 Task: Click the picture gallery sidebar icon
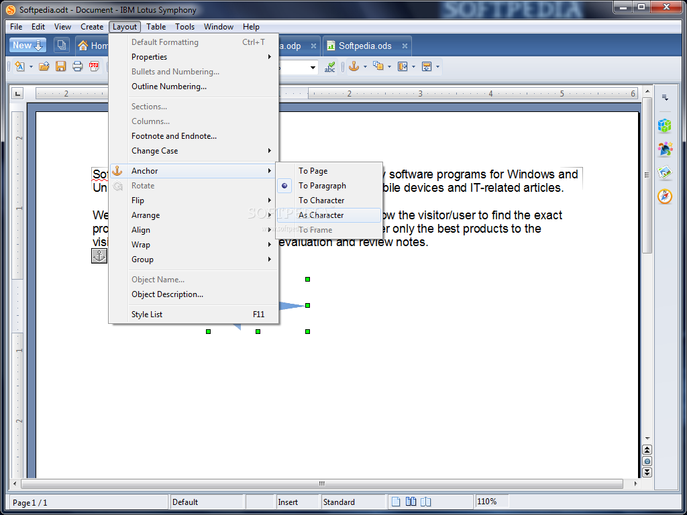(665, 172)
